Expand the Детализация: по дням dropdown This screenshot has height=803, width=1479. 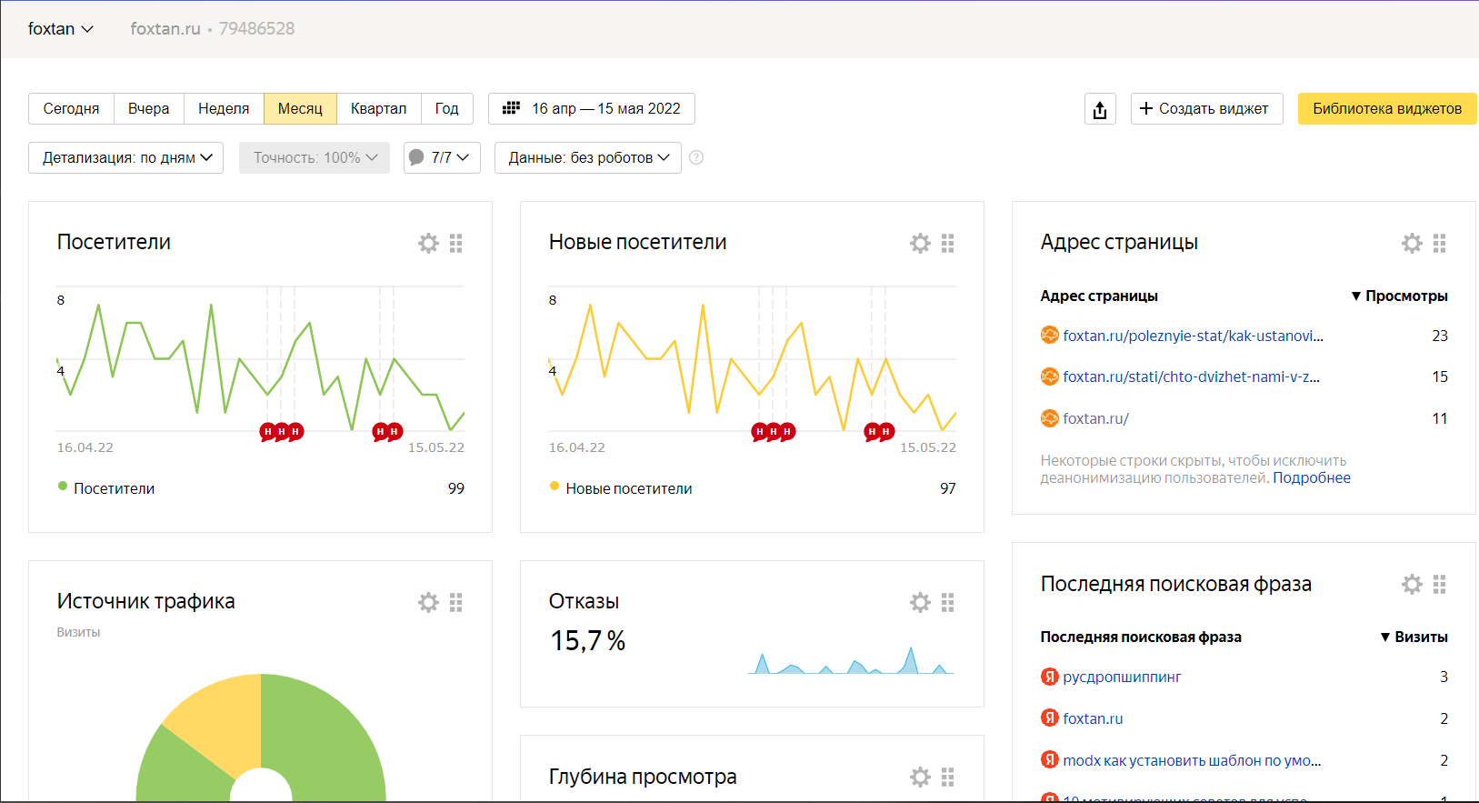coord(126,157)
